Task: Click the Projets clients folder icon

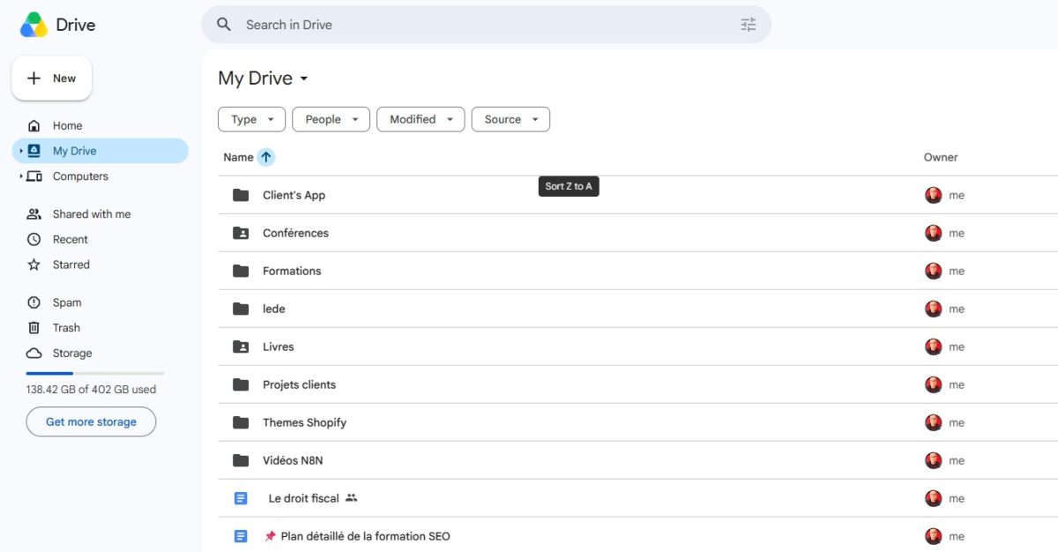Action: pos(241,384)
